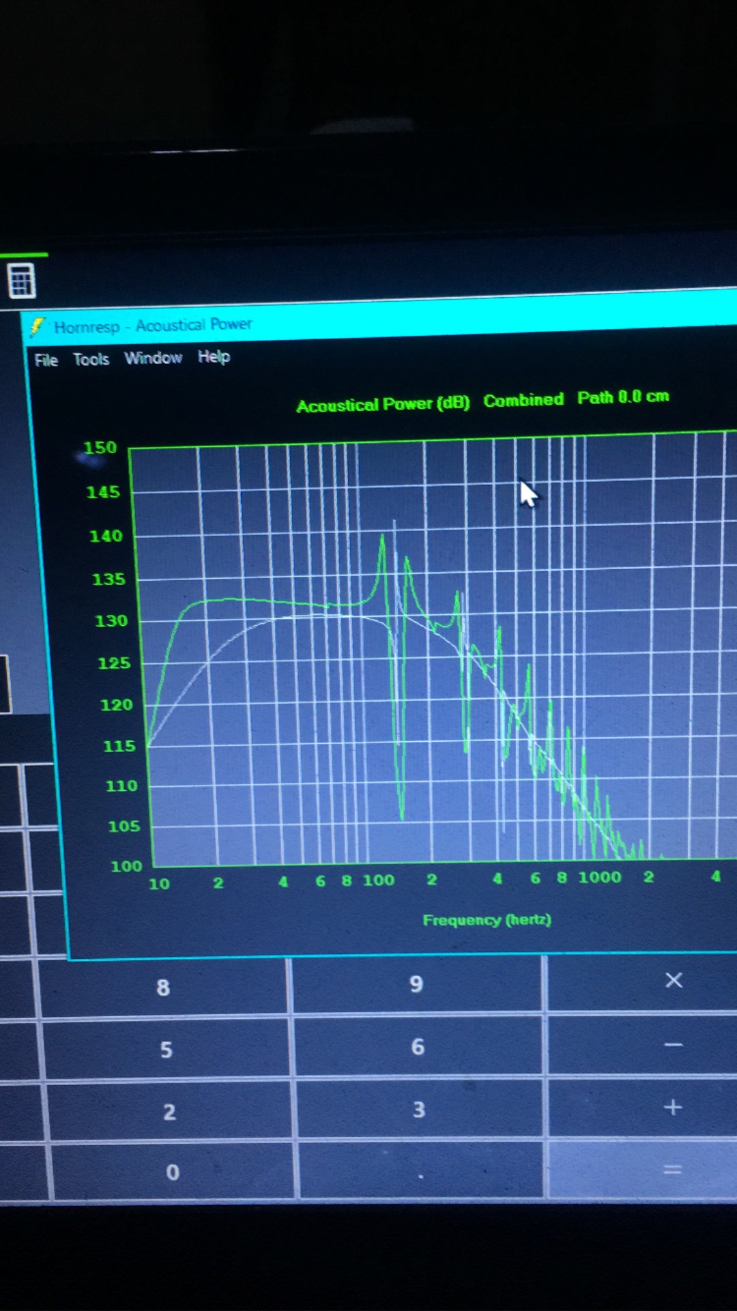Viewport: 737px width, 1311px height.
Task: Click the 150 dB axis value
Action: coord(100,448)
